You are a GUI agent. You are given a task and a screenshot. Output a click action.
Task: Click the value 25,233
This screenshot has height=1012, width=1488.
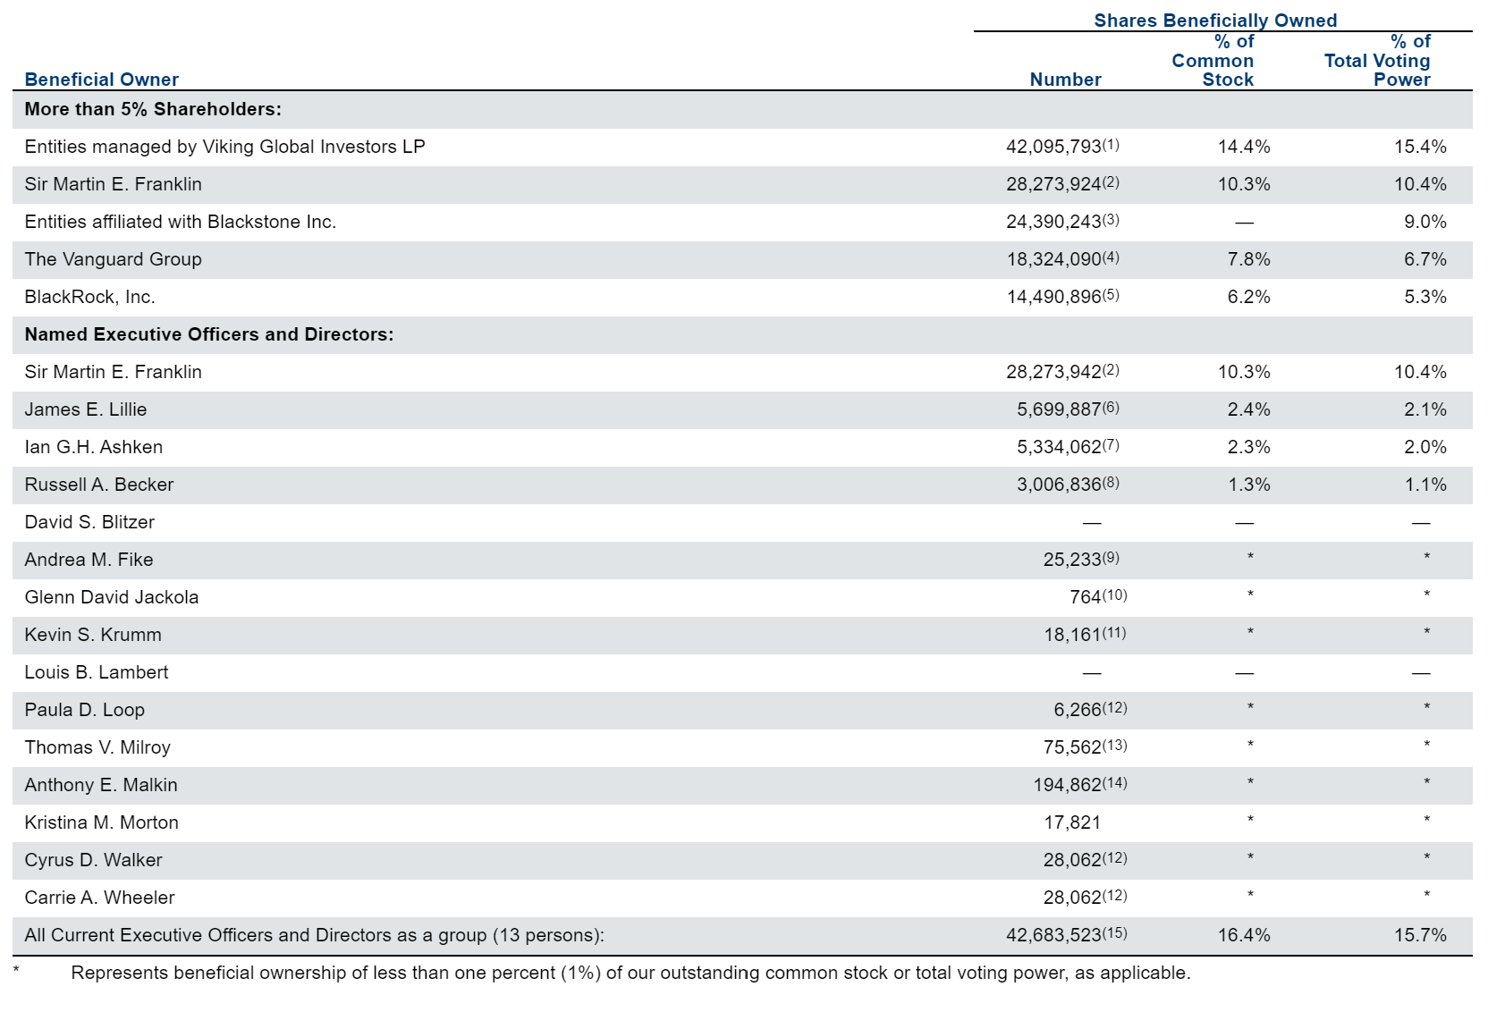(x=1072, y=560)
